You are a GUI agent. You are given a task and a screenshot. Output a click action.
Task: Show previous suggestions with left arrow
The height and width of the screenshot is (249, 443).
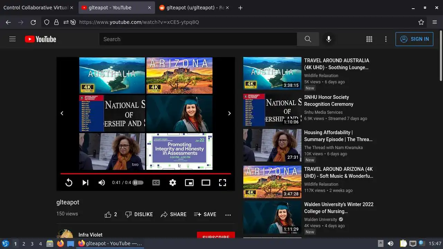62,113
